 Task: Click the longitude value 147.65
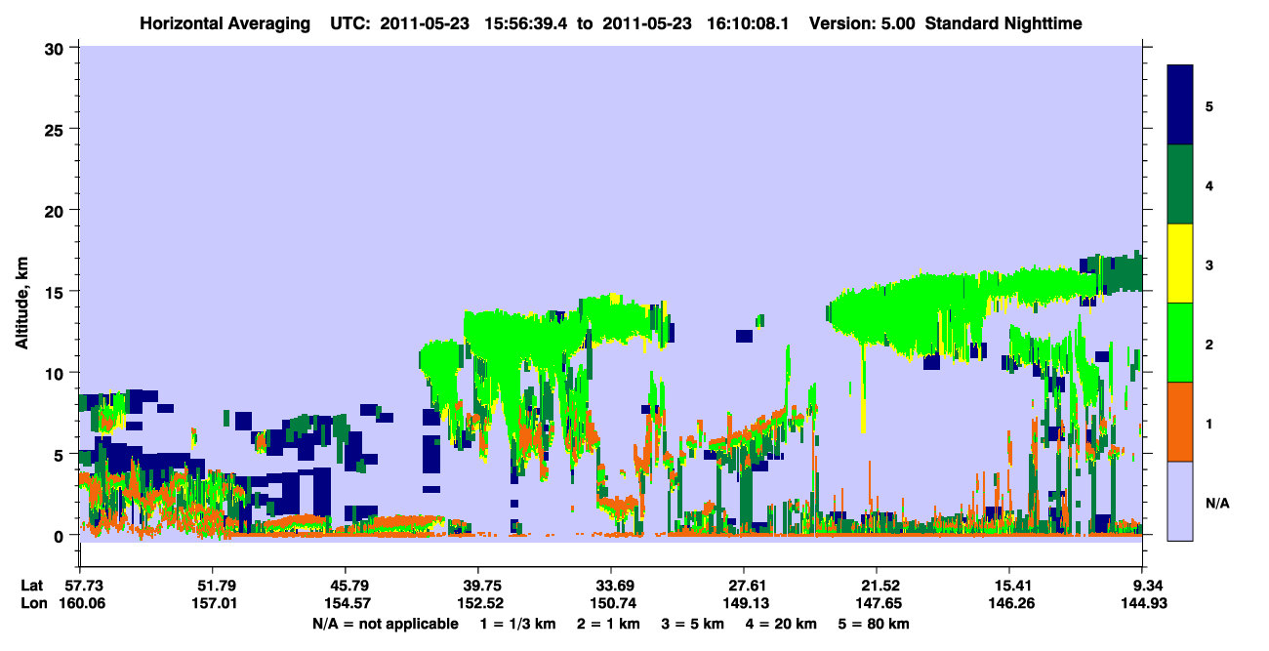pos(878,604)
